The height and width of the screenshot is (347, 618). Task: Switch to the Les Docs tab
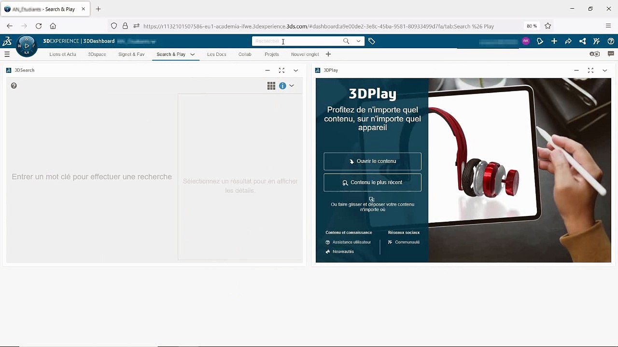(x=217, y=54)
